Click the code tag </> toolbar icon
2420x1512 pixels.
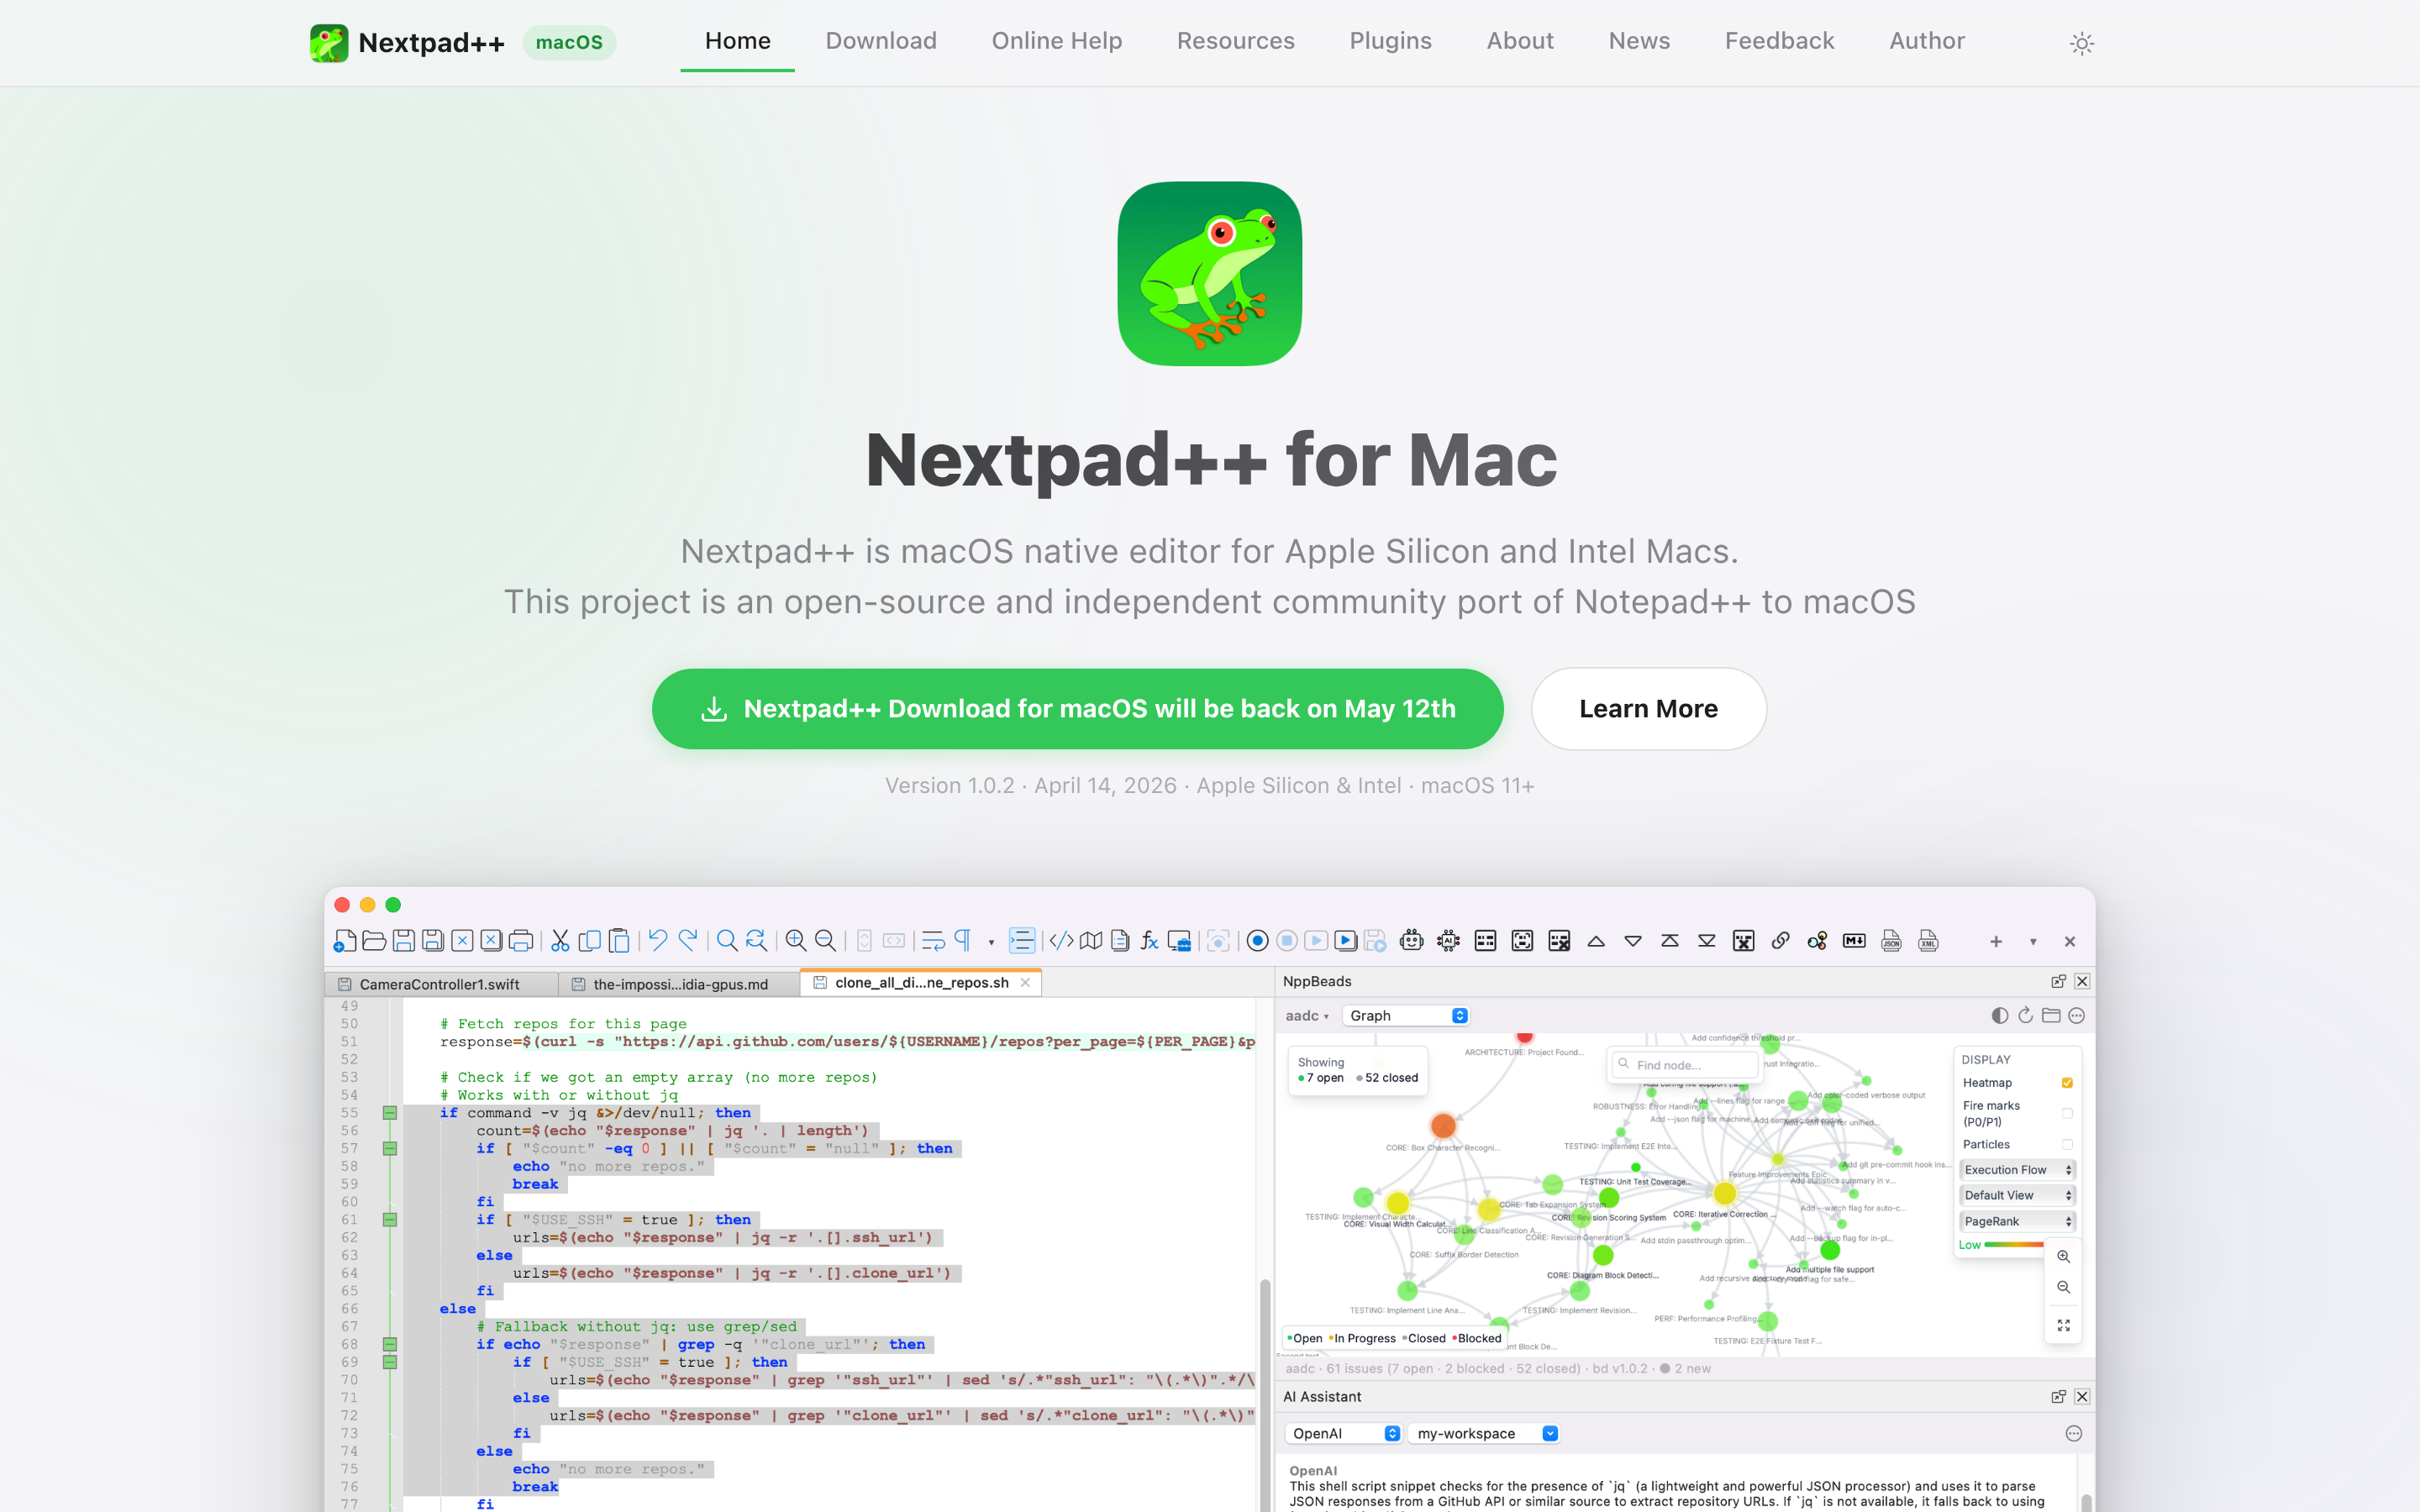click(1061, 941)
